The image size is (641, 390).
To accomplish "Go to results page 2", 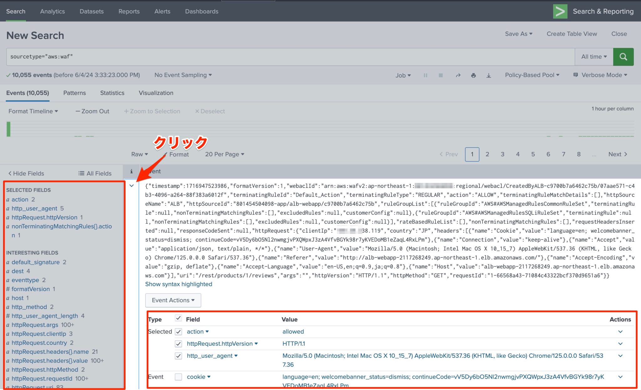I will click(x=487, y=154).
